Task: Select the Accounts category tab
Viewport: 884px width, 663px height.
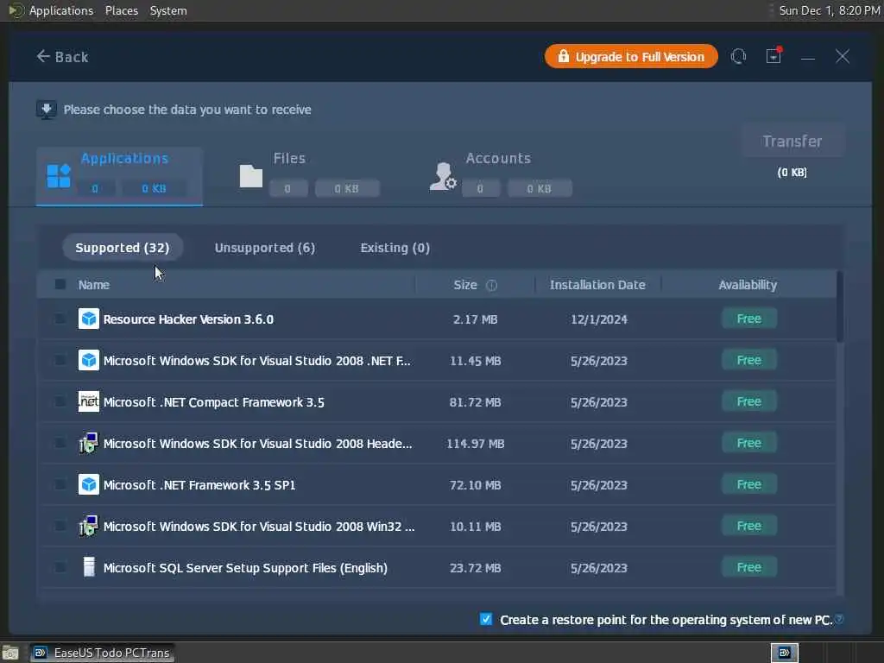Action: (x=501, y=176)
